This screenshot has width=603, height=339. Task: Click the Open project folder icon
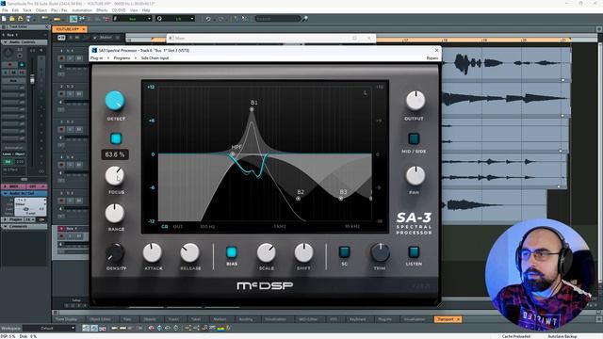coord(12,19)
